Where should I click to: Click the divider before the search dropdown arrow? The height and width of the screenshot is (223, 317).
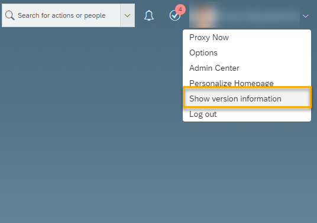pos(120,15)
